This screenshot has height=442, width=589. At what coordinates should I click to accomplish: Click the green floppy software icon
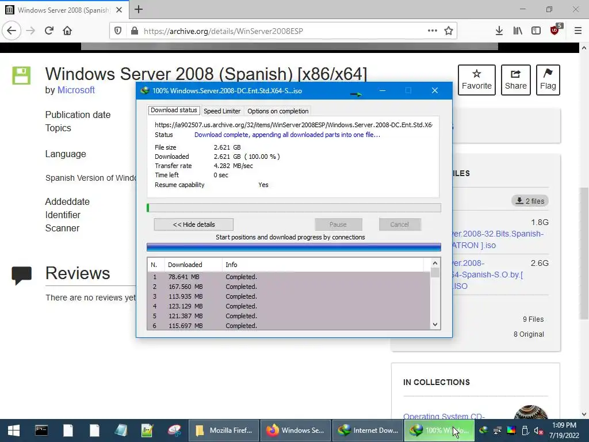point(21,75)
